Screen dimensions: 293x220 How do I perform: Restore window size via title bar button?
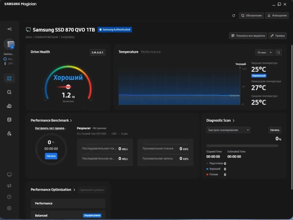279,4
